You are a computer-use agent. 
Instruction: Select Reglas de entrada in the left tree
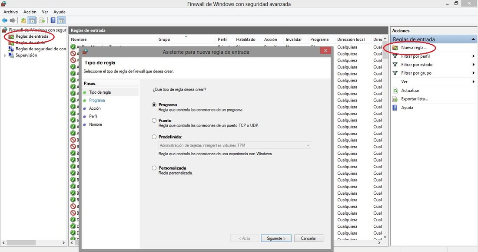tap(32, 36)
